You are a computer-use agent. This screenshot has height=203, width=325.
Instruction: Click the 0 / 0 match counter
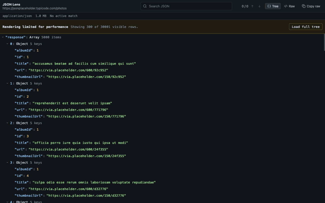245,6
